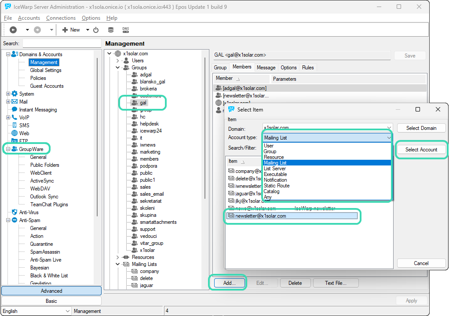Choose List Server in account type list
This screenshot has height=316, width=449.
point(327,169)
